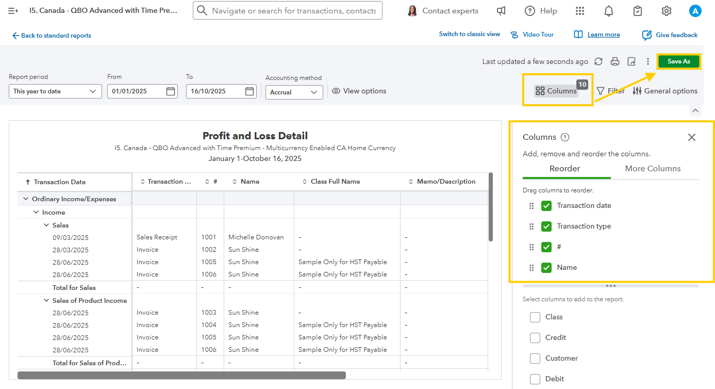The width and height of the screenshot is (715, 389).
Task: Open the From date calendar picker
Action: tap(171, 91)
